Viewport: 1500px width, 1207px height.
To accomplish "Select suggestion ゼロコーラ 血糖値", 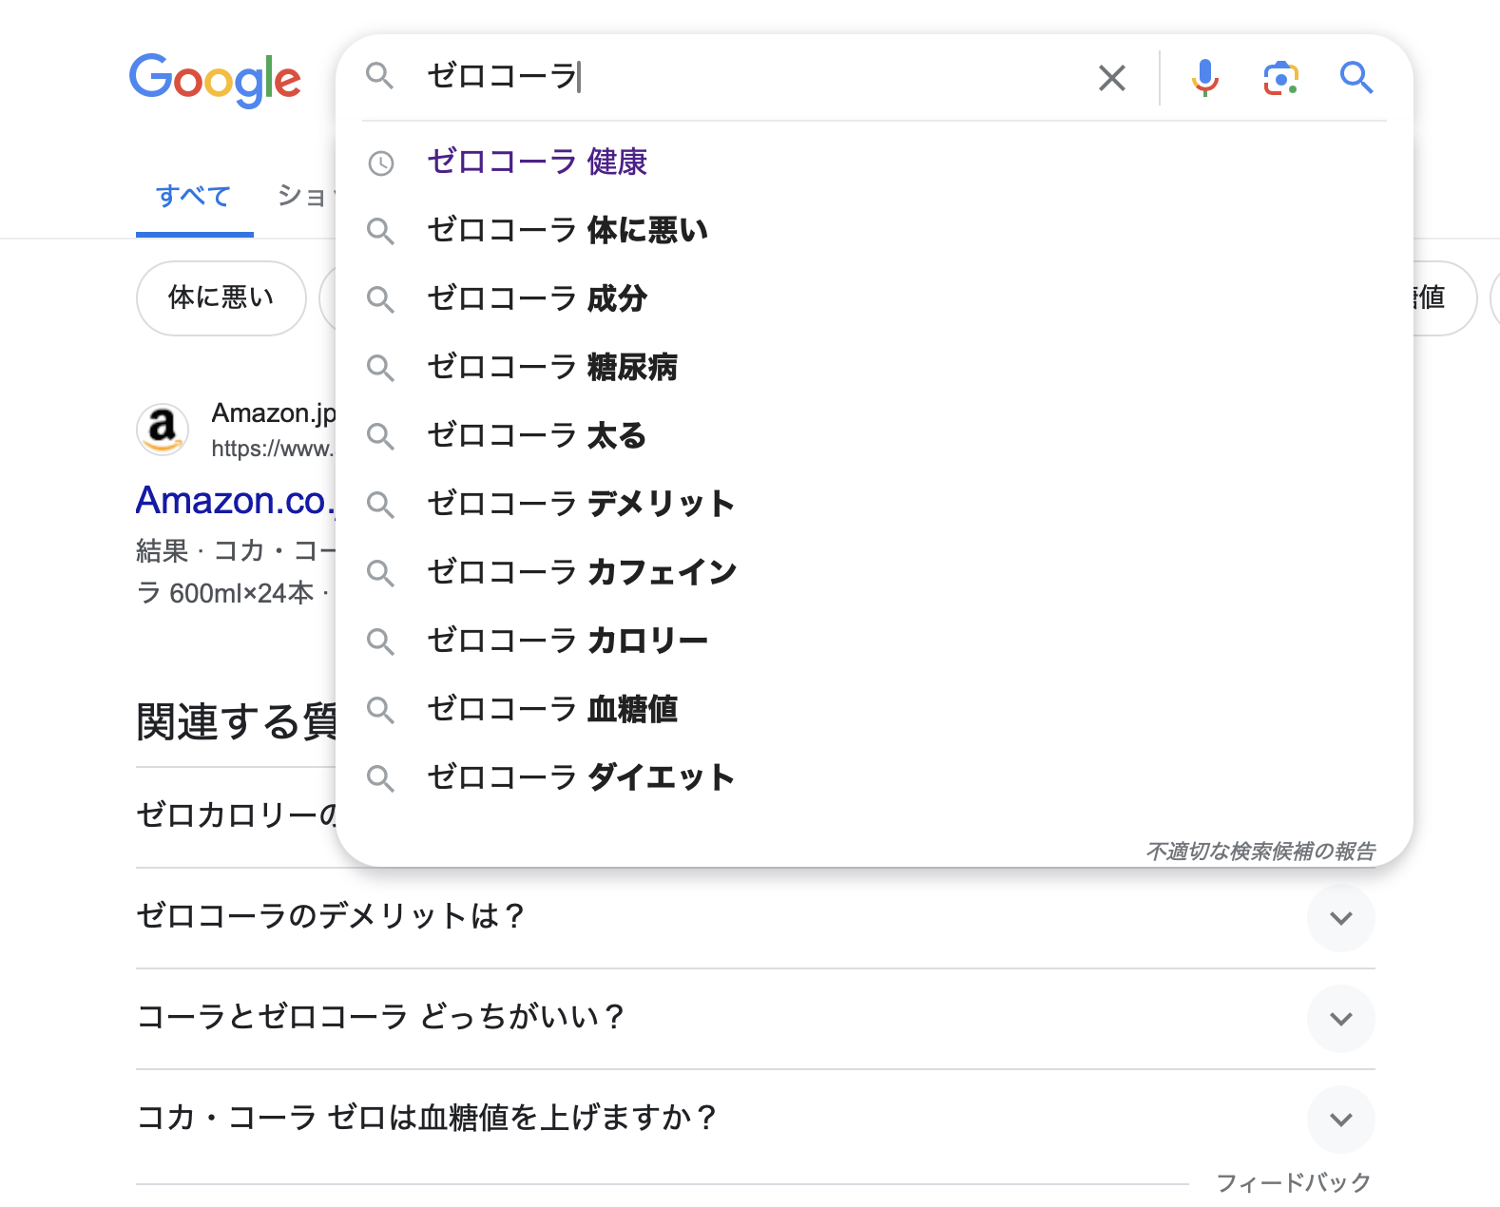I will 874,710.
